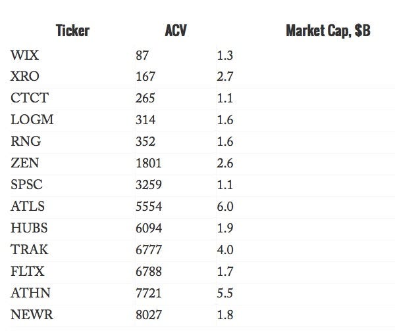Select the ZEN ticker cell
Image resolution: width=395 pixels, height=331 pixels.
[24, 164]
